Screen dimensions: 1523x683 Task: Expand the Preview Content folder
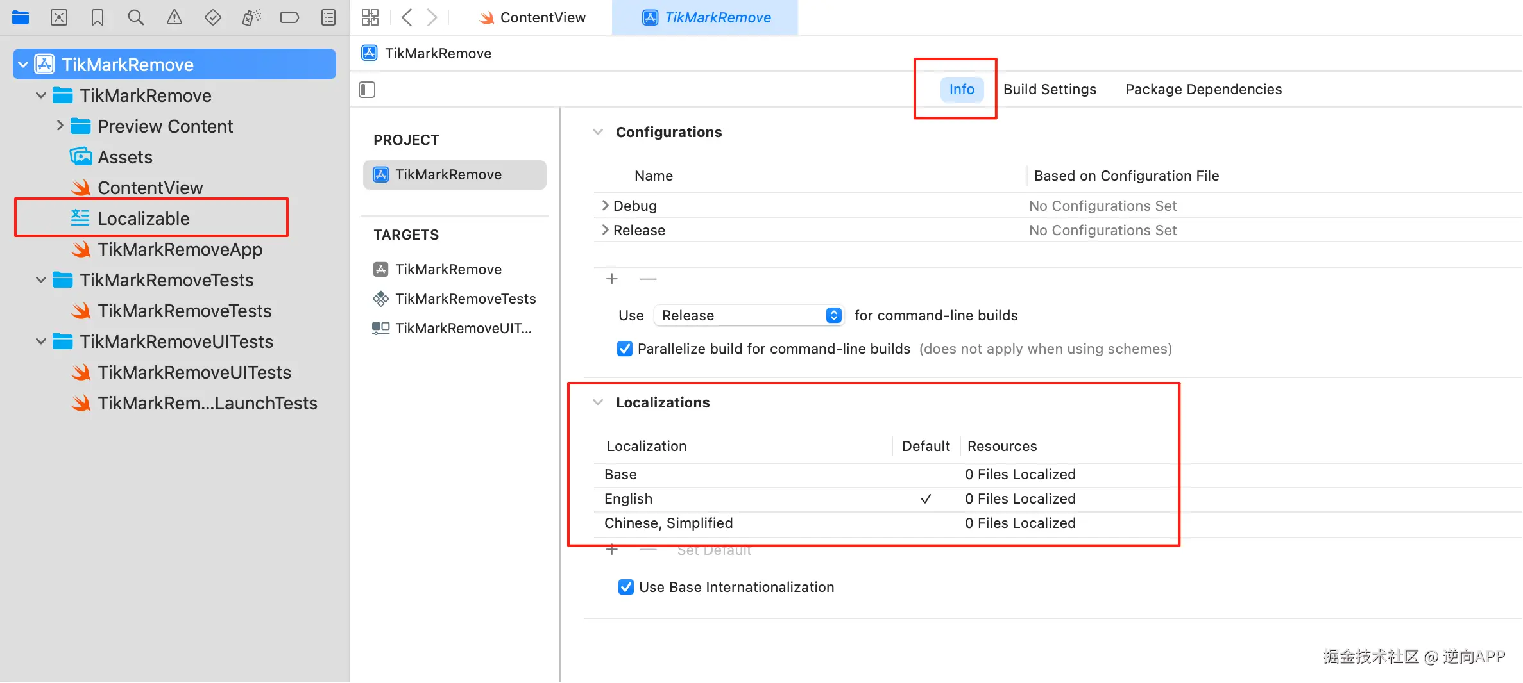coord(60,126)
